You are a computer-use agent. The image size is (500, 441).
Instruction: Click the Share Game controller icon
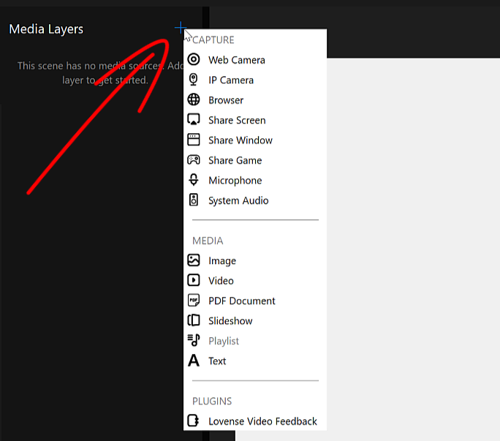194,159
